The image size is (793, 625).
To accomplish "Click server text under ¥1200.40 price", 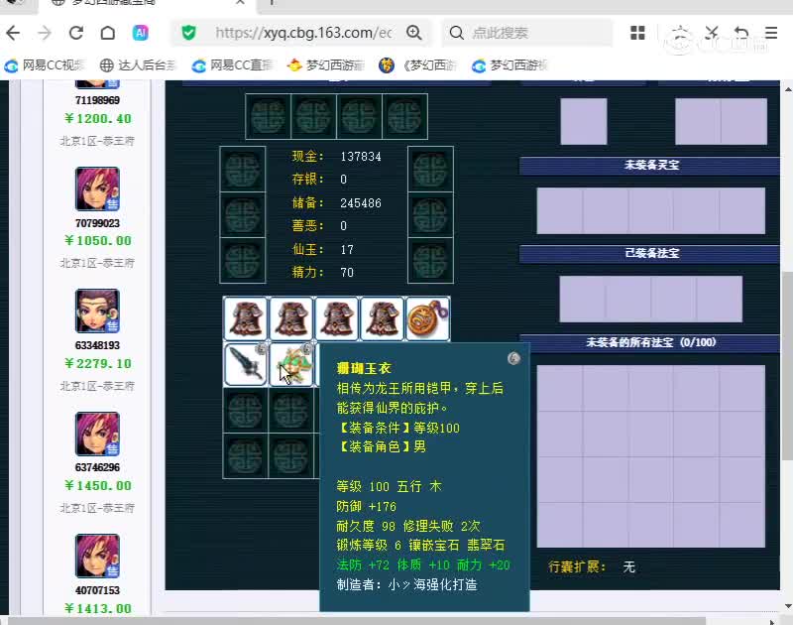I will 97,141.
